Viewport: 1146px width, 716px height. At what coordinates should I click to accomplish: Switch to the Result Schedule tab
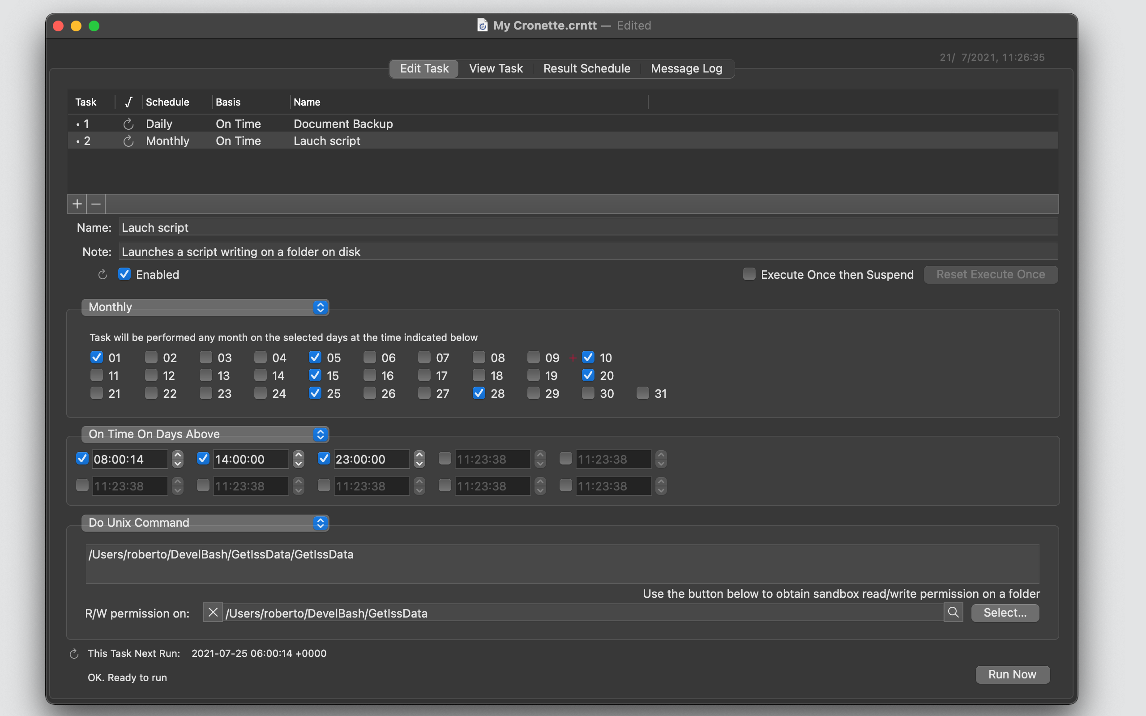(x=587, y=68)
